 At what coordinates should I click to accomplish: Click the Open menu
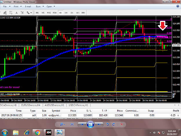coord(49,6)
